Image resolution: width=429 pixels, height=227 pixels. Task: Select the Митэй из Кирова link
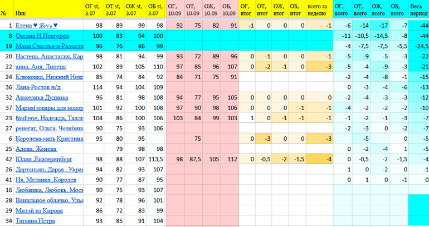tap(40, 210)
